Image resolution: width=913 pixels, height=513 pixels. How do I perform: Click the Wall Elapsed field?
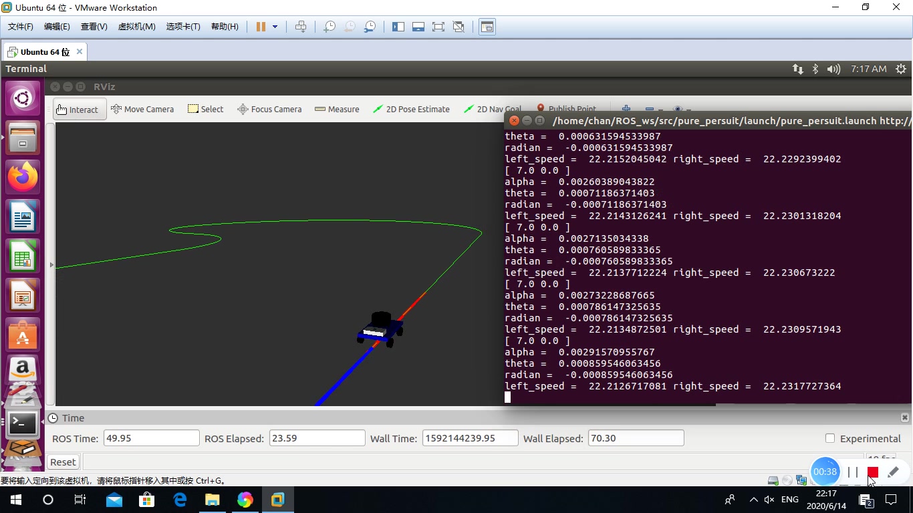tap(636, 438)
